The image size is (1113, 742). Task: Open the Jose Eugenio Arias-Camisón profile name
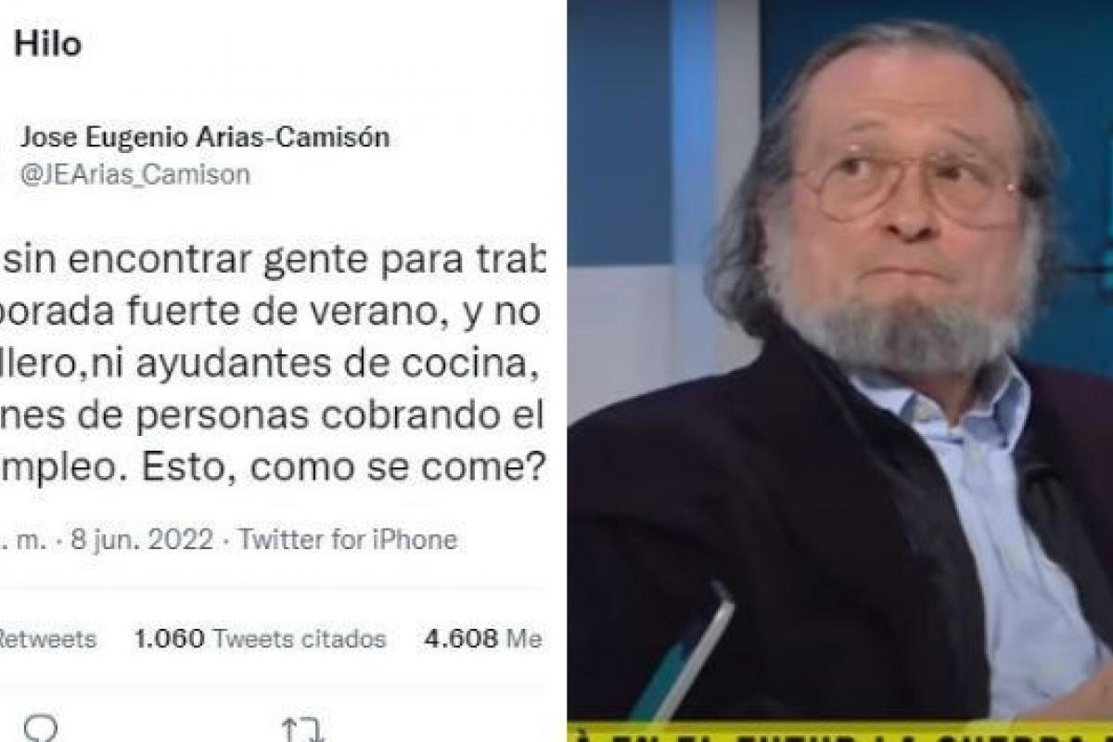204,138
